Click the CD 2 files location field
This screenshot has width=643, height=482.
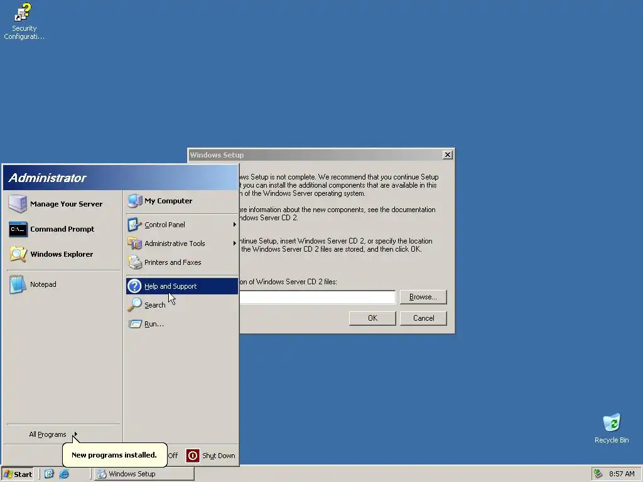pyautogui.click(x=317, y=297)
